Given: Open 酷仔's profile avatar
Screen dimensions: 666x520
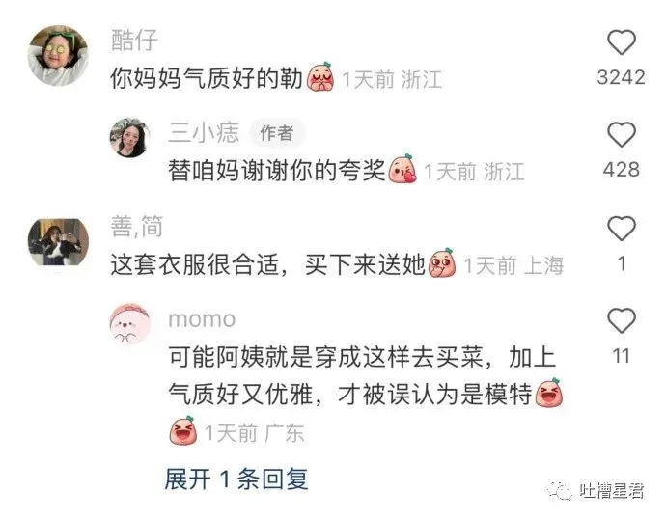Looking at the screenshot, I should pos(58,56).
